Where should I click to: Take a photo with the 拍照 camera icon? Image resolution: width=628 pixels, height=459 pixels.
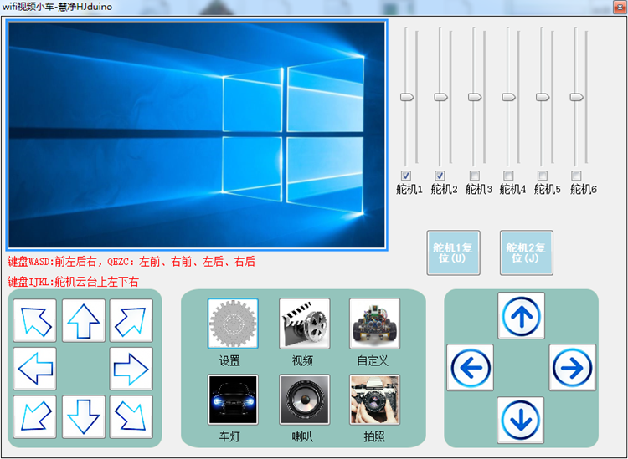point(374,400)
